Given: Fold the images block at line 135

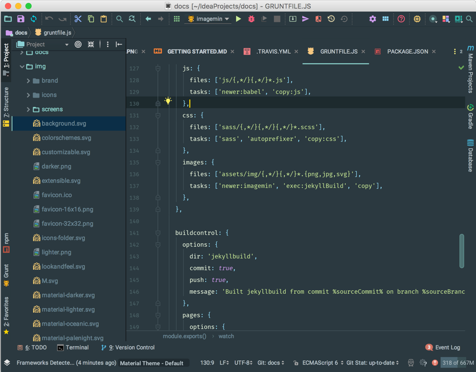Looking at the screenshot, I should 158,162.
